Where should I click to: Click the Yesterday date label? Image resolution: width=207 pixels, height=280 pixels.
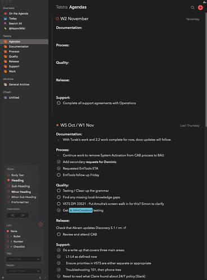coord(193,19)
